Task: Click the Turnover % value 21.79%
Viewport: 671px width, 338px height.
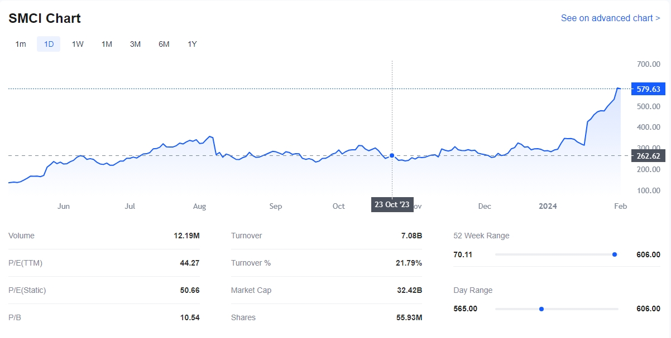Action: pos(409,263)
